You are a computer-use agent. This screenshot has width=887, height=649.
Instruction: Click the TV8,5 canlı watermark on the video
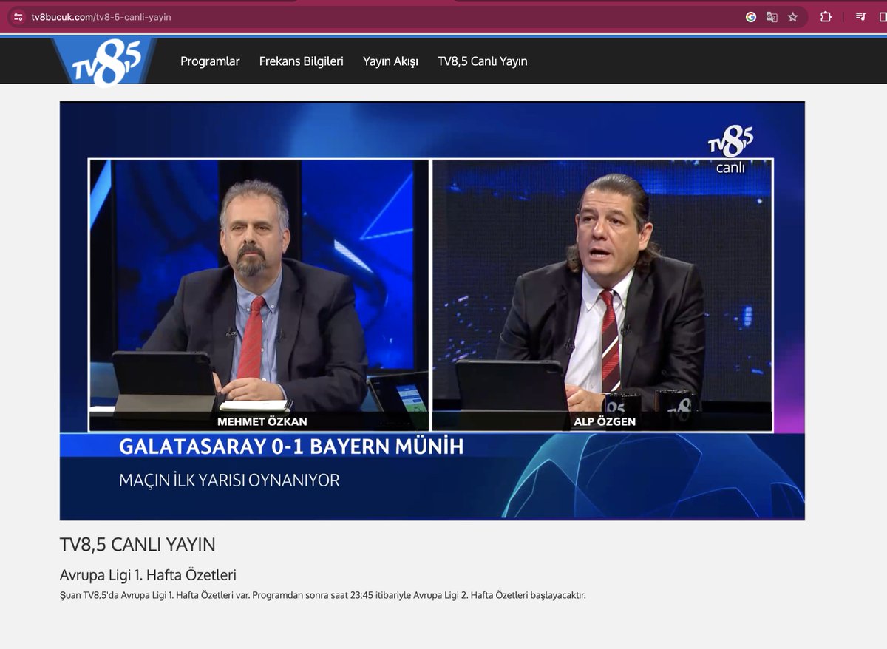coord(731,145)
